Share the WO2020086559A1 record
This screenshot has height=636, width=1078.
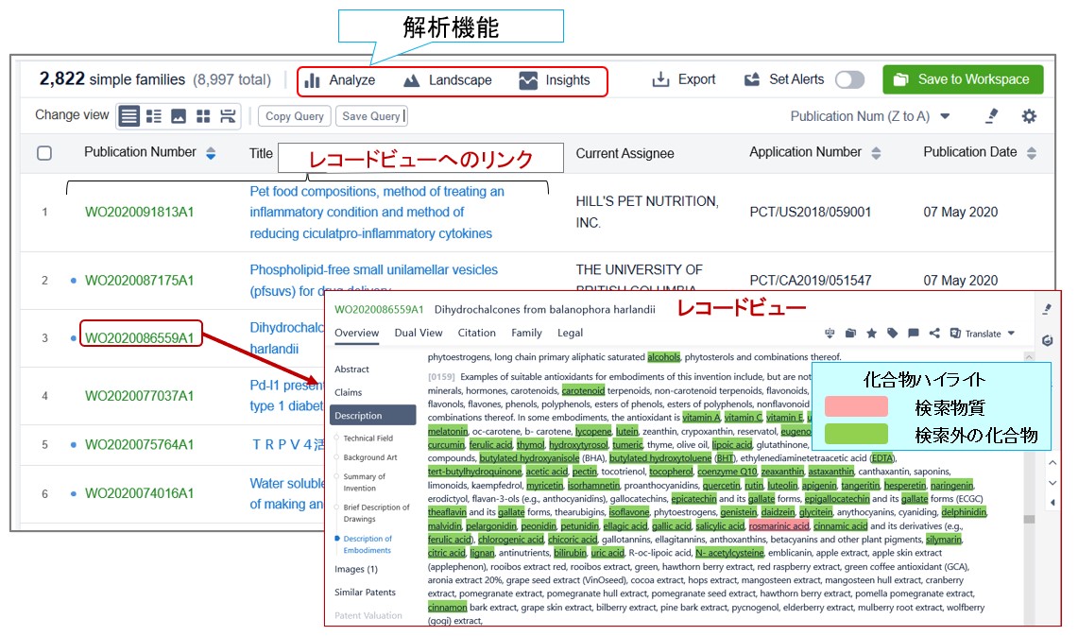(934, 332)
